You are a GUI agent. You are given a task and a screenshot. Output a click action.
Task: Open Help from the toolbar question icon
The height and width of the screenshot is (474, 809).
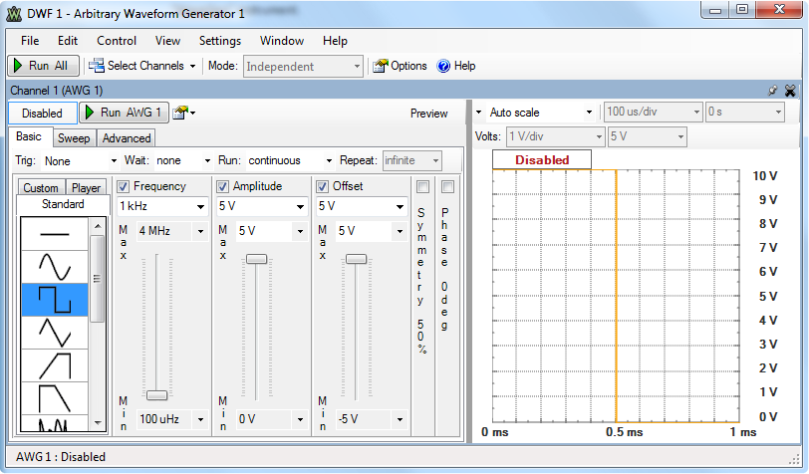tap(443, 66)
